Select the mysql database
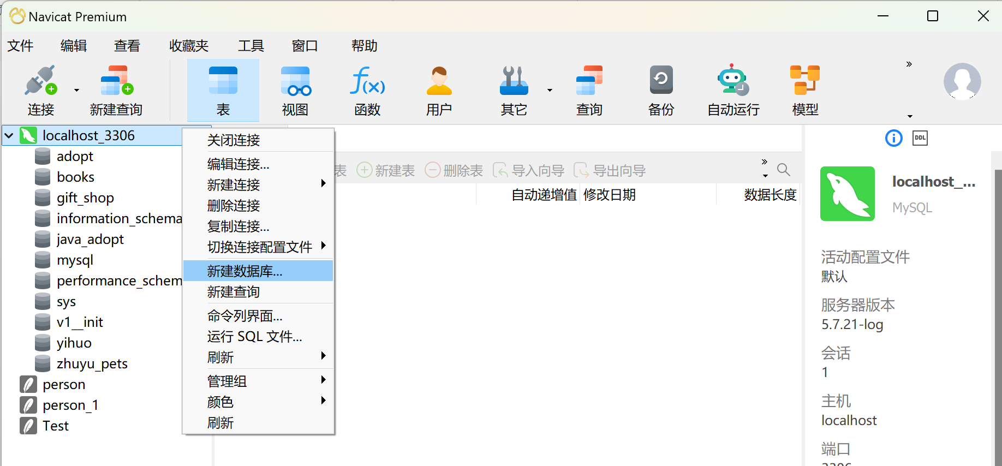This screenshot has width=1002, height=466. pos(75,260)
